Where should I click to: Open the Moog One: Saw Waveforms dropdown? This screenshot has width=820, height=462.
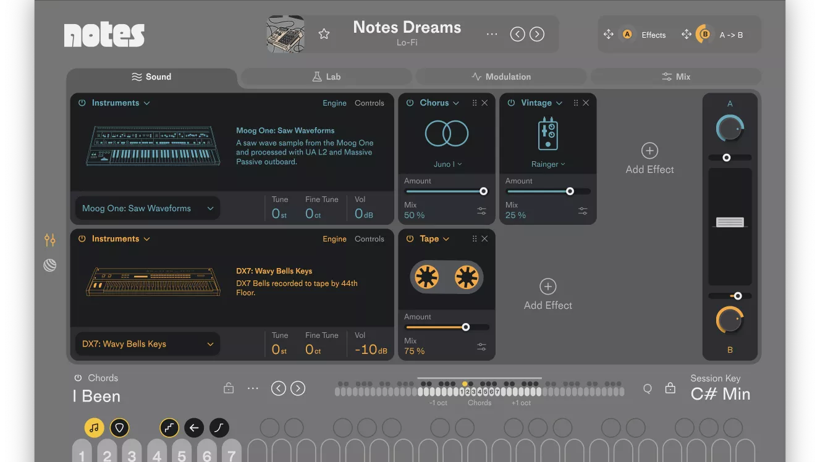point(147,209)
